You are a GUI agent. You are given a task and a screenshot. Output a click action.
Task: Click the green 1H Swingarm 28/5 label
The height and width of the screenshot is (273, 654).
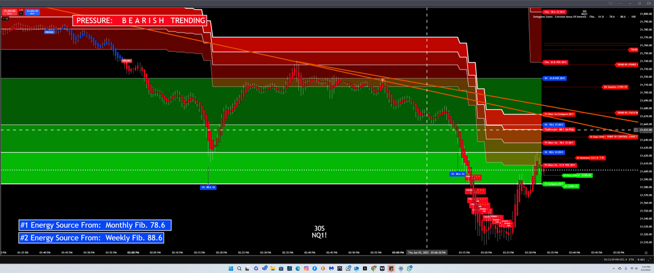click(554, 184)
